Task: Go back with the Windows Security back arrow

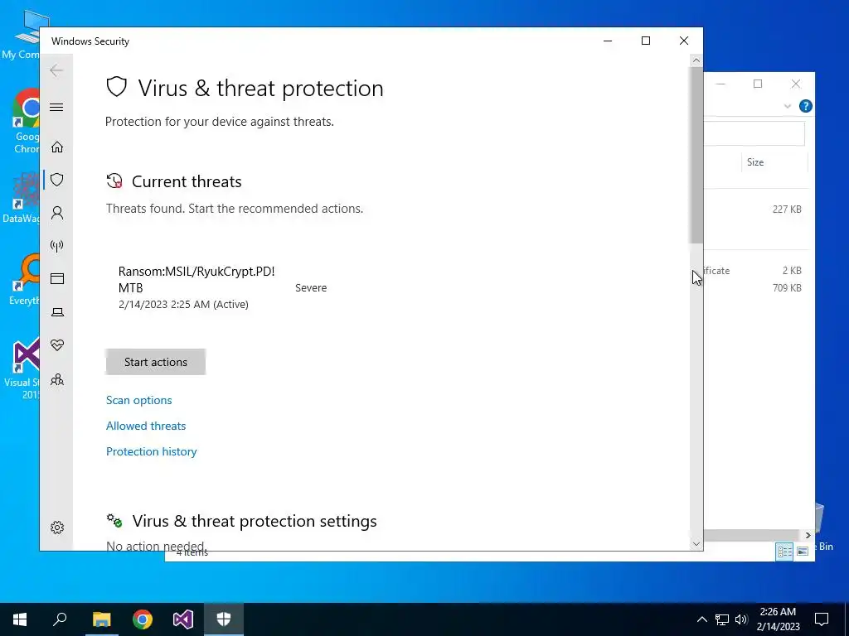Action: 56,70
